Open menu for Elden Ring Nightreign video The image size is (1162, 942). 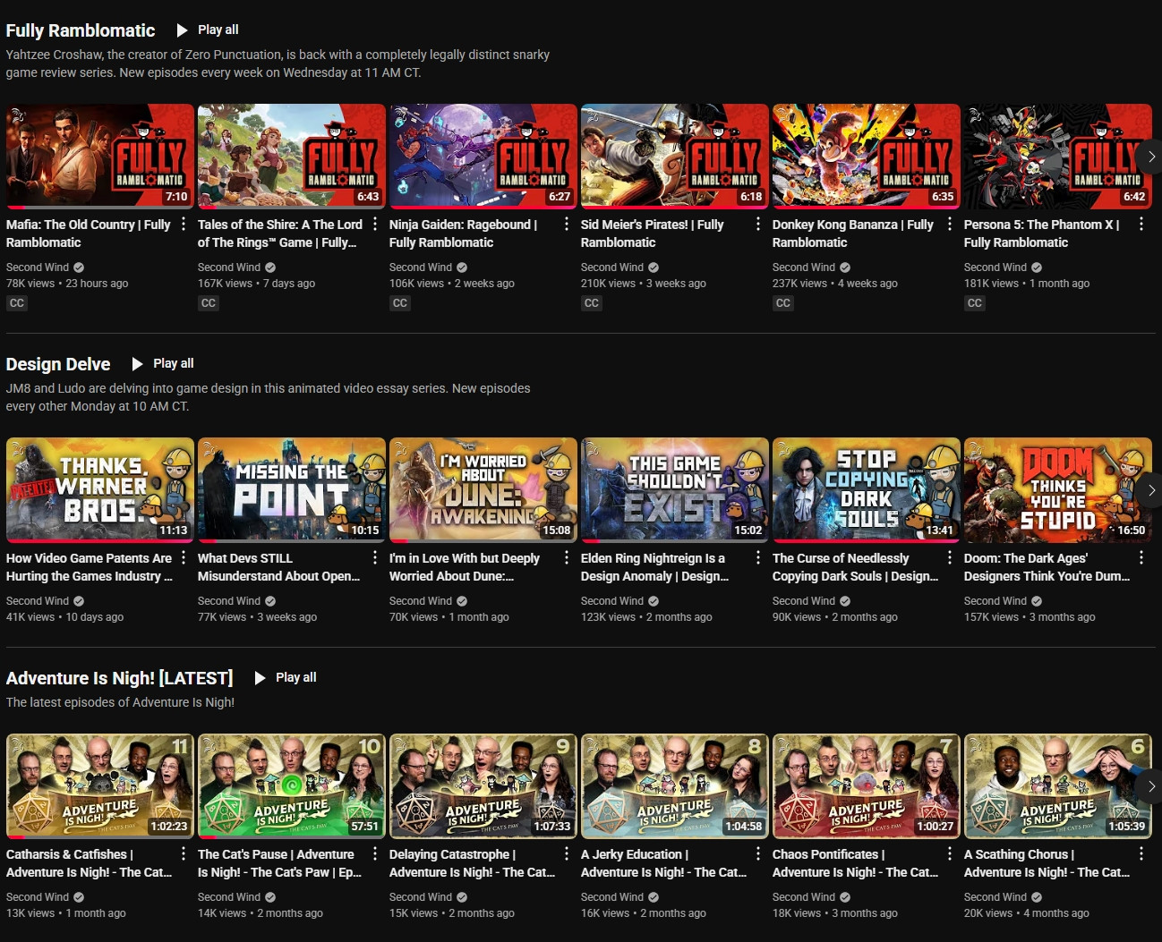coord(758,557)
